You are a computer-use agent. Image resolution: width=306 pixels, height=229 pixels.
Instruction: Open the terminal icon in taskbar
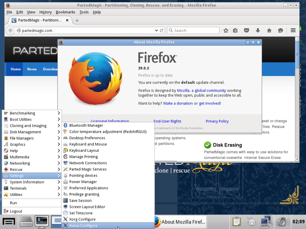coord(42,222)
